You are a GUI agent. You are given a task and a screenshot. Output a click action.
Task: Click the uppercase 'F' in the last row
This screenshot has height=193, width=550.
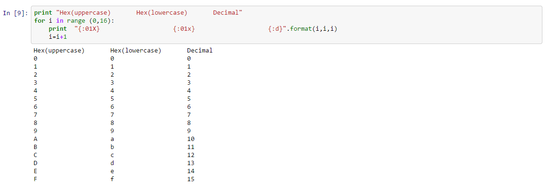click(x=36, y=179)
